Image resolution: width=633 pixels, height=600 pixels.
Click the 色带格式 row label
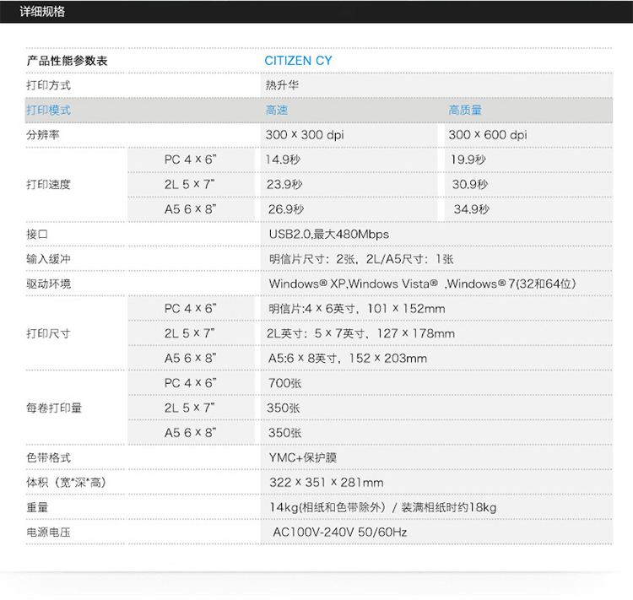pos(48,458)
